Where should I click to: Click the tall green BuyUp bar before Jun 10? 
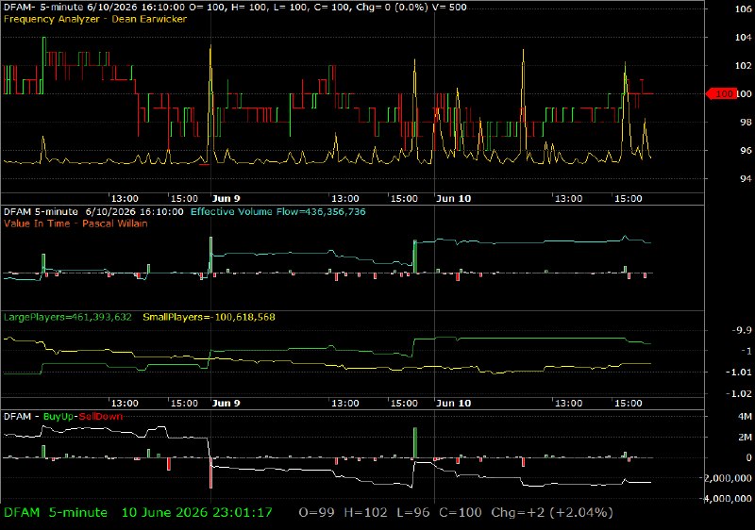415,442
